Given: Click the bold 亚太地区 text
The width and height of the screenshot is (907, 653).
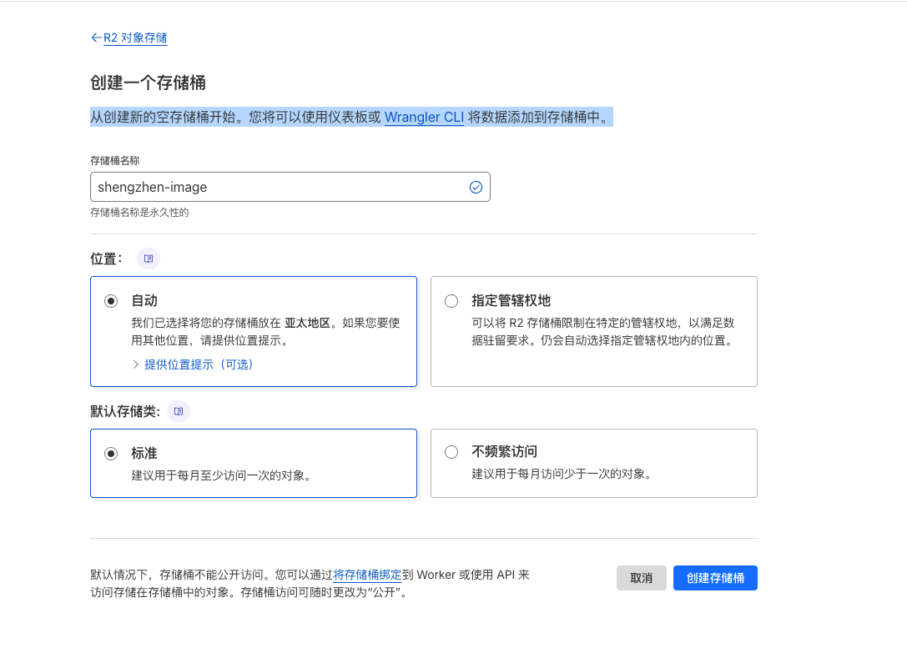Looking at the screenshot, I should 308,323.
